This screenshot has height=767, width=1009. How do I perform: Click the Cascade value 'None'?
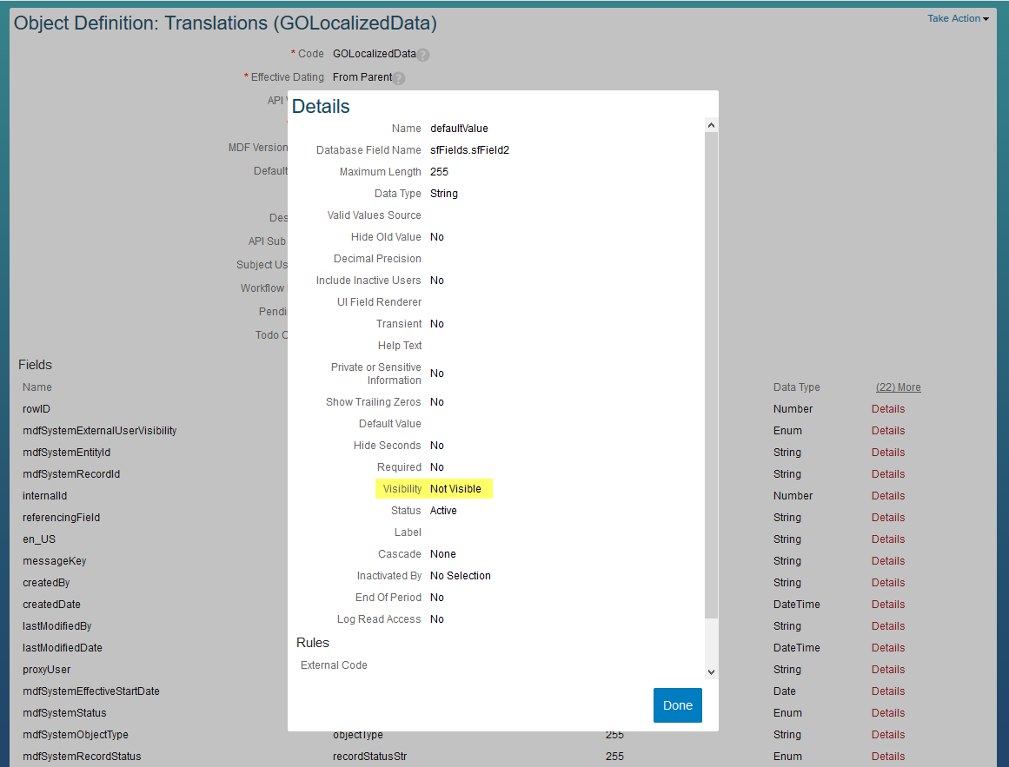pos(442,554)
